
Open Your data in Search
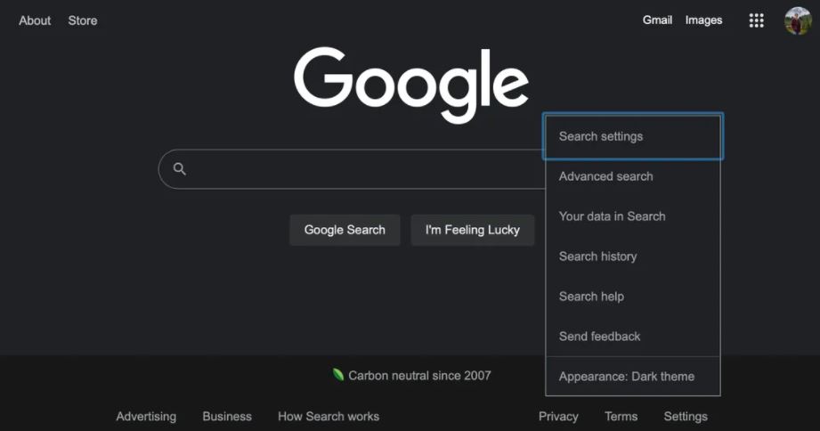click(x=612, y=216)
